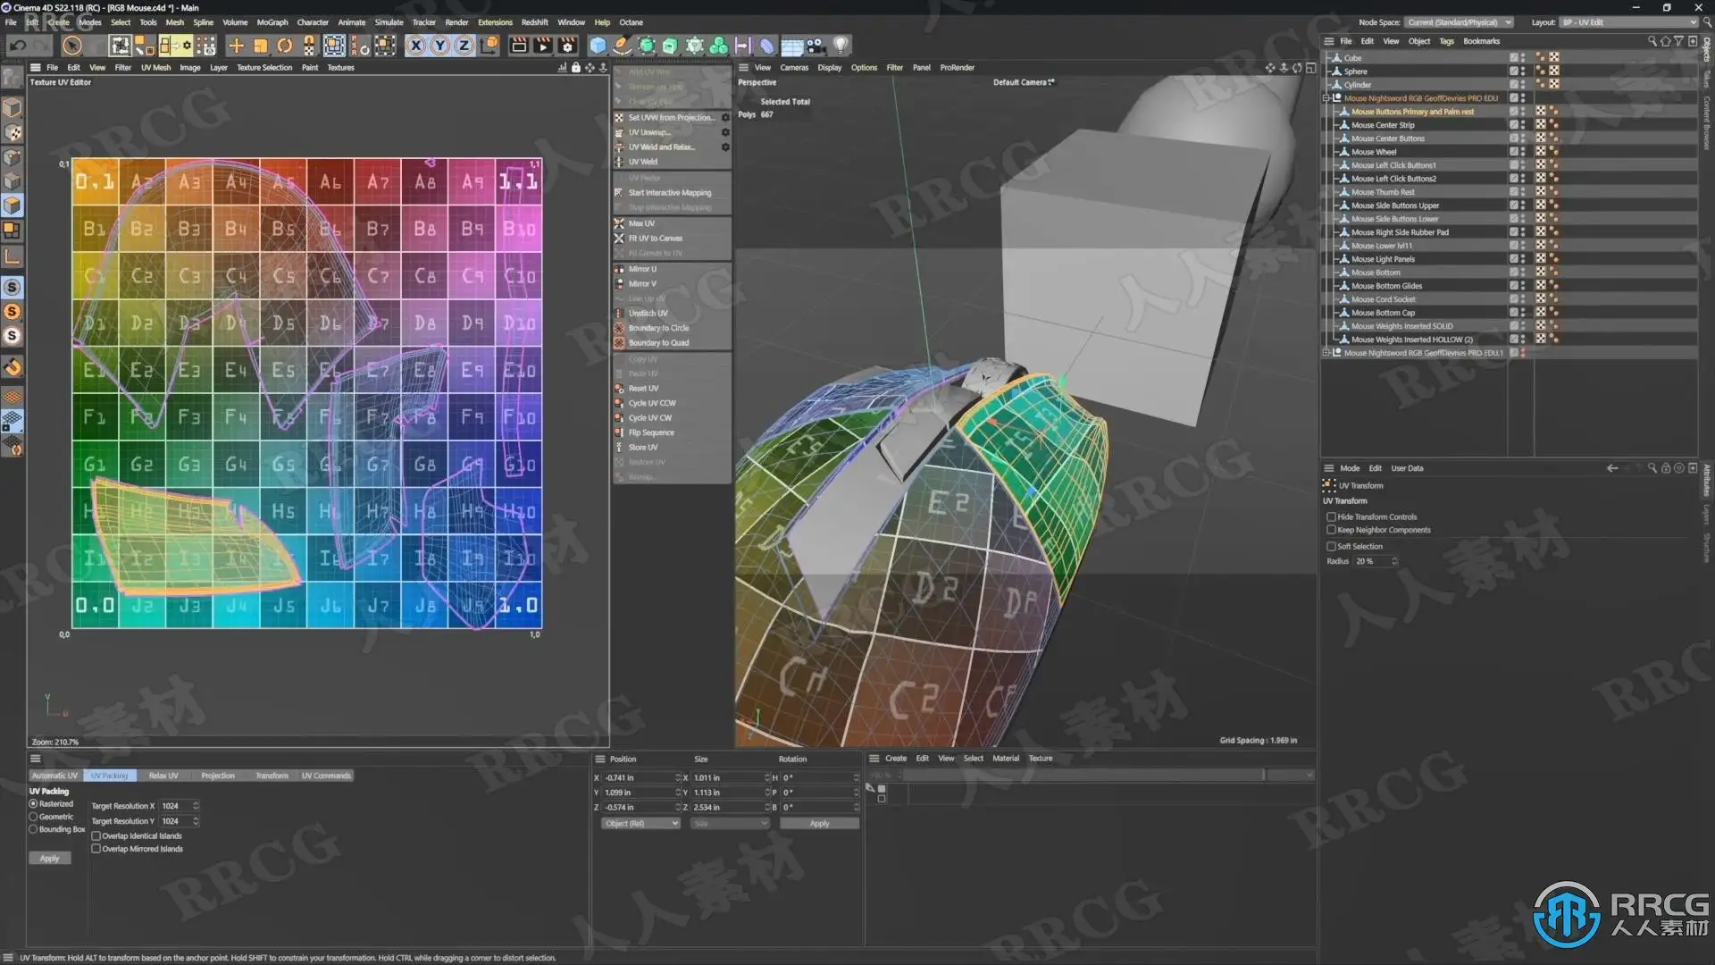The width and height of the screenshot is (1715, 965).
Task: Add a Light object via bulb icon
Action: (x=841, y=45)
